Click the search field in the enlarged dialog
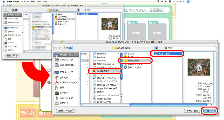Image resolution: width=224 pixels, height=120 pixels. (x=190, y=48)
